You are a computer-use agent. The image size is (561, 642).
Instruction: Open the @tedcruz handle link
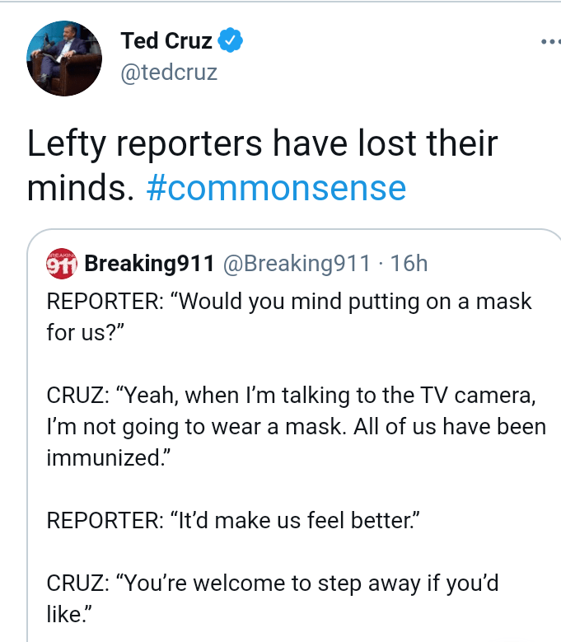click(x=169, y=72)
